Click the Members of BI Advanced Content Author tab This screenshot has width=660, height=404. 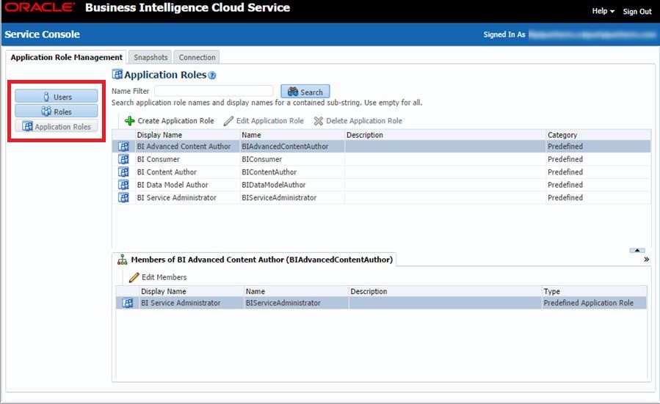coord(255,260)
